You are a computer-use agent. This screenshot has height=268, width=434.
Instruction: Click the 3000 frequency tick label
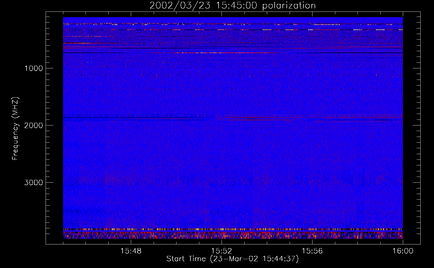coord(34,183)
